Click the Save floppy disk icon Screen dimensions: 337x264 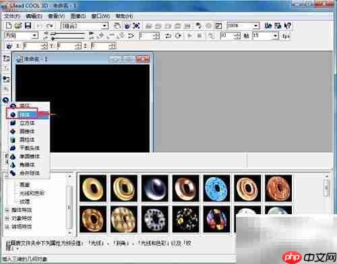click(x=28, y=26)
